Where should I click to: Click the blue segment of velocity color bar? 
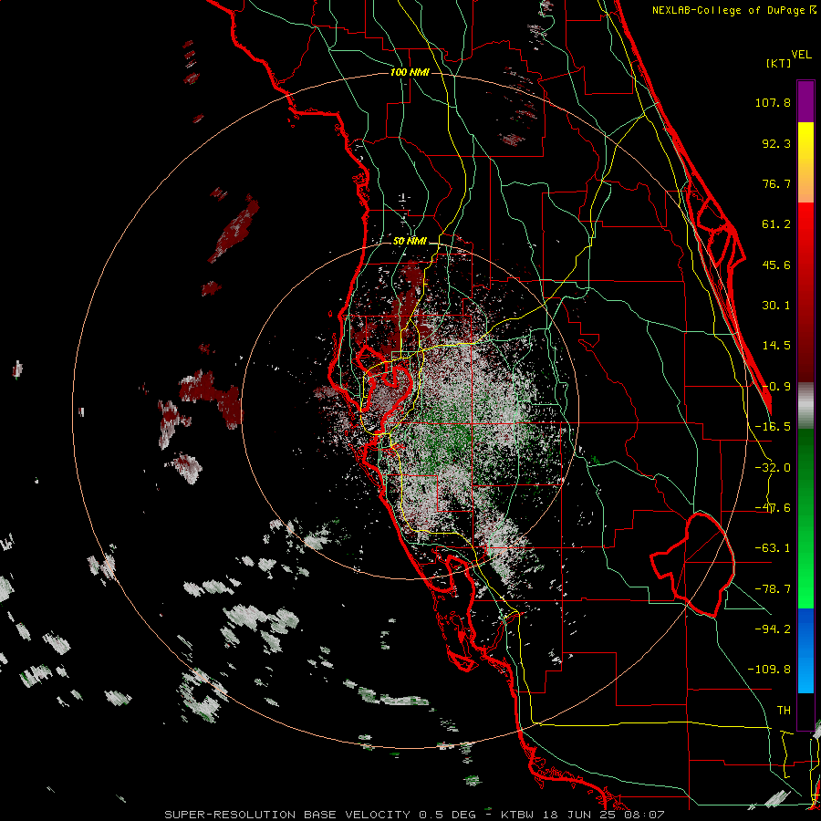[x=805, y=650]
